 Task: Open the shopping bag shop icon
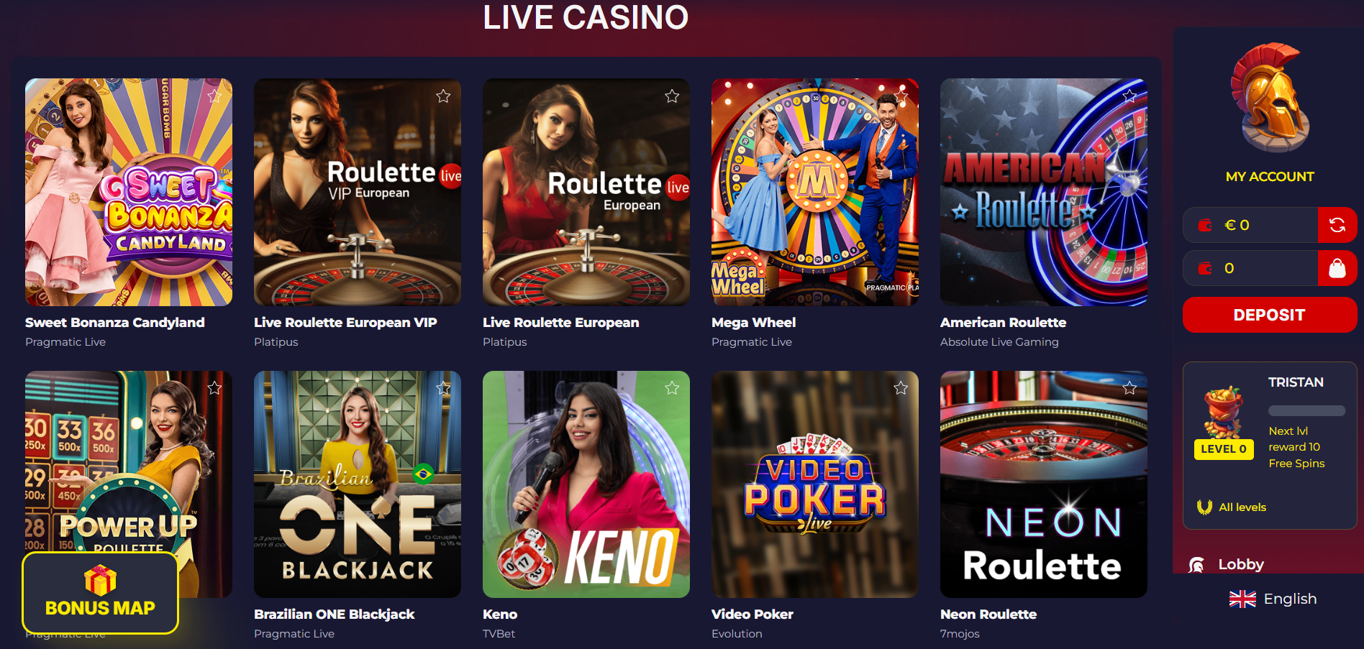[x=1337, y=268]
